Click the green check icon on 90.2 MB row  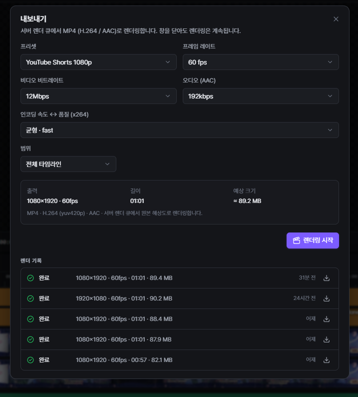[30, 298]
